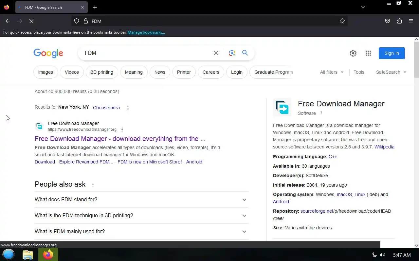Viewport: 419px width, 261px height.
Task: Select the Meaning filter chip
Action: 134,72
